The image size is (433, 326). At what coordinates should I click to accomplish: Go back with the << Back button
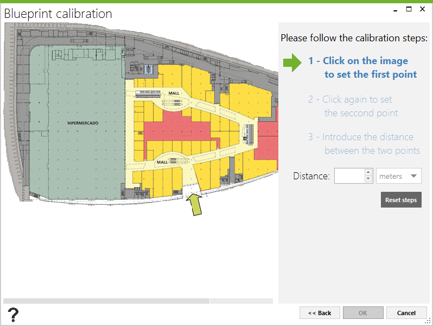coord(320,313)
